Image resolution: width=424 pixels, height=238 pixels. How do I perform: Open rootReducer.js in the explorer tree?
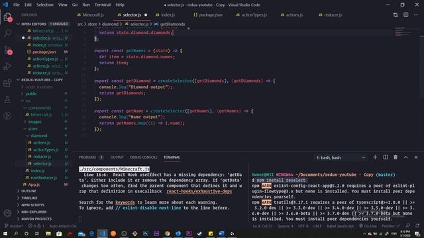pyautogui.click(x=44, y=178)
